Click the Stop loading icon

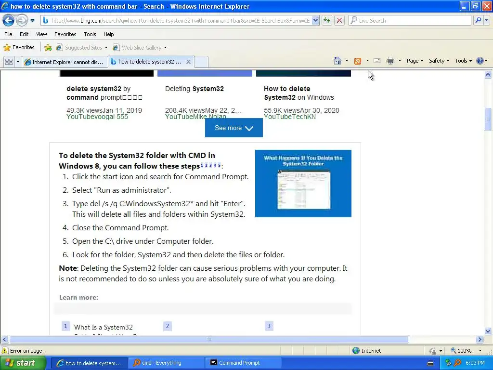coord(339,20)
